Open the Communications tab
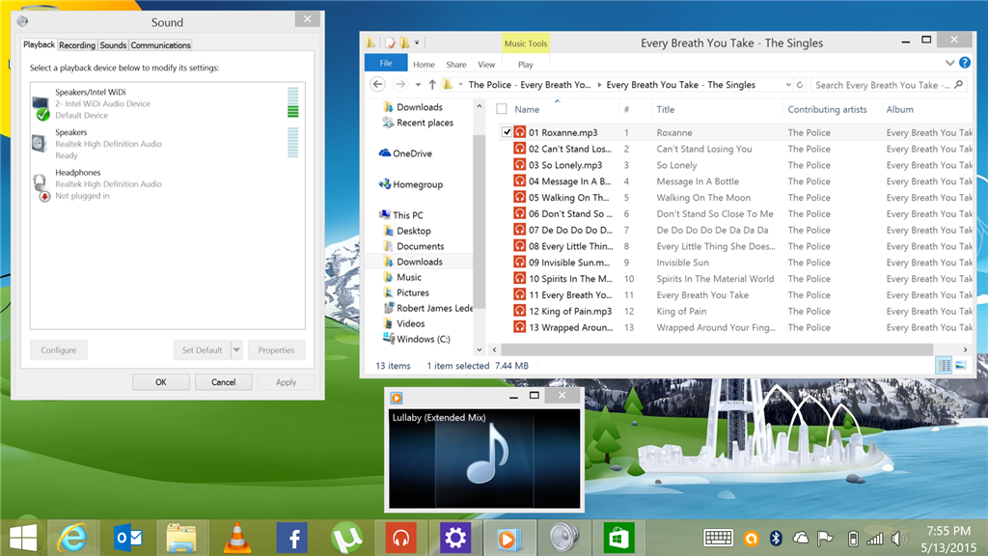The height and width of the screenshot is (556, 988). click(x=160, y=44)
